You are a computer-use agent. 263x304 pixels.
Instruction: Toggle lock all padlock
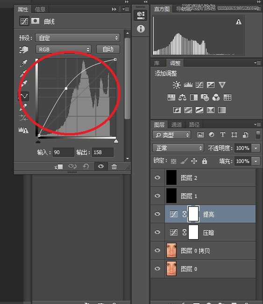[205, 161]
